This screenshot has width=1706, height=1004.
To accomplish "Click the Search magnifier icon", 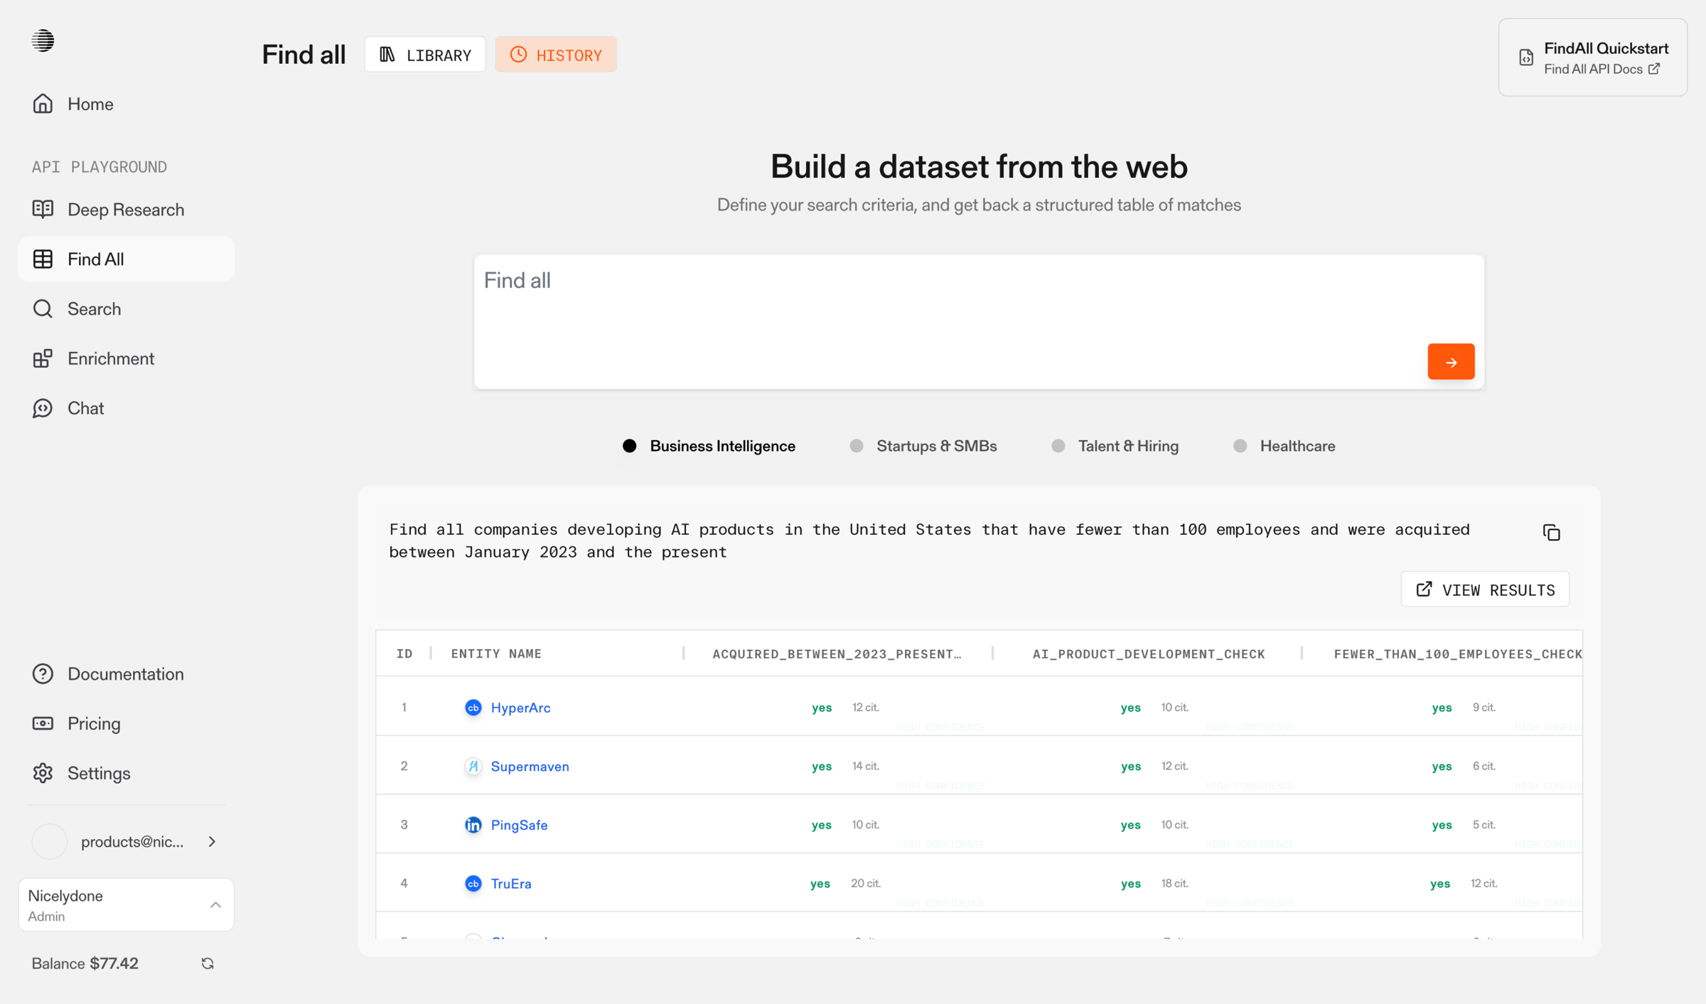I will (43, 309).
